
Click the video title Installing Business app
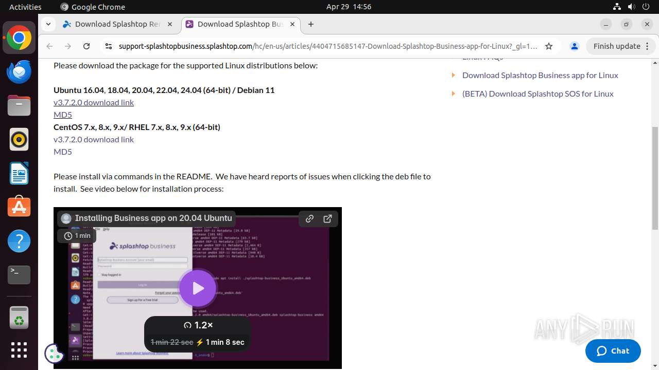(x=153, y=218)
